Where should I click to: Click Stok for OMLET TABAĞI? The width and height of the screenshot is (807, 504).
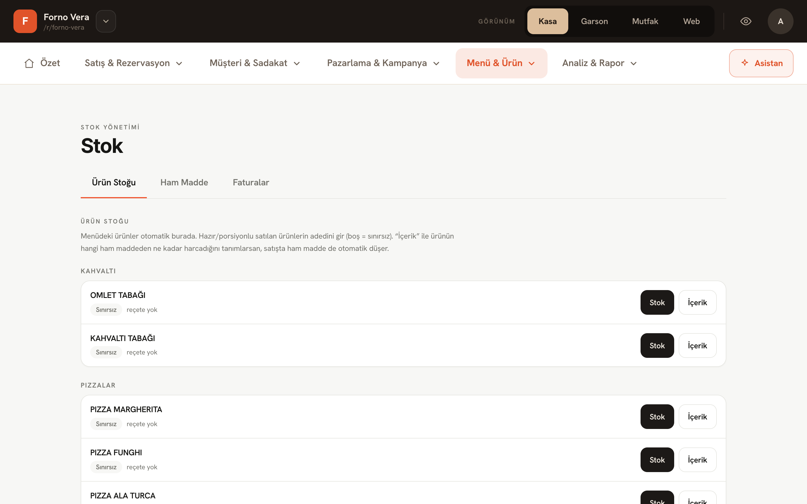pyautogui.click(x=657, y=302)
